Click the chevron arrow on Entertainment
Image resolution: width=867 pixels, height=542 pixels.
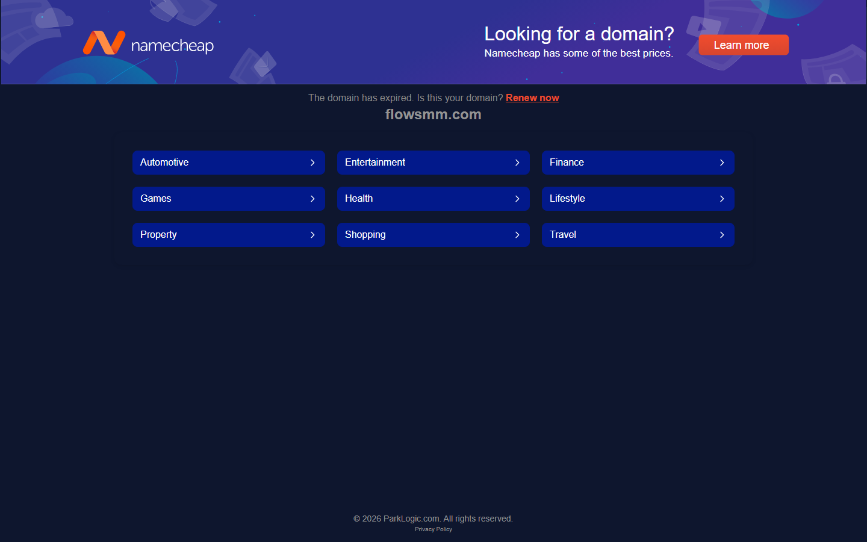[x=517, y=163]
